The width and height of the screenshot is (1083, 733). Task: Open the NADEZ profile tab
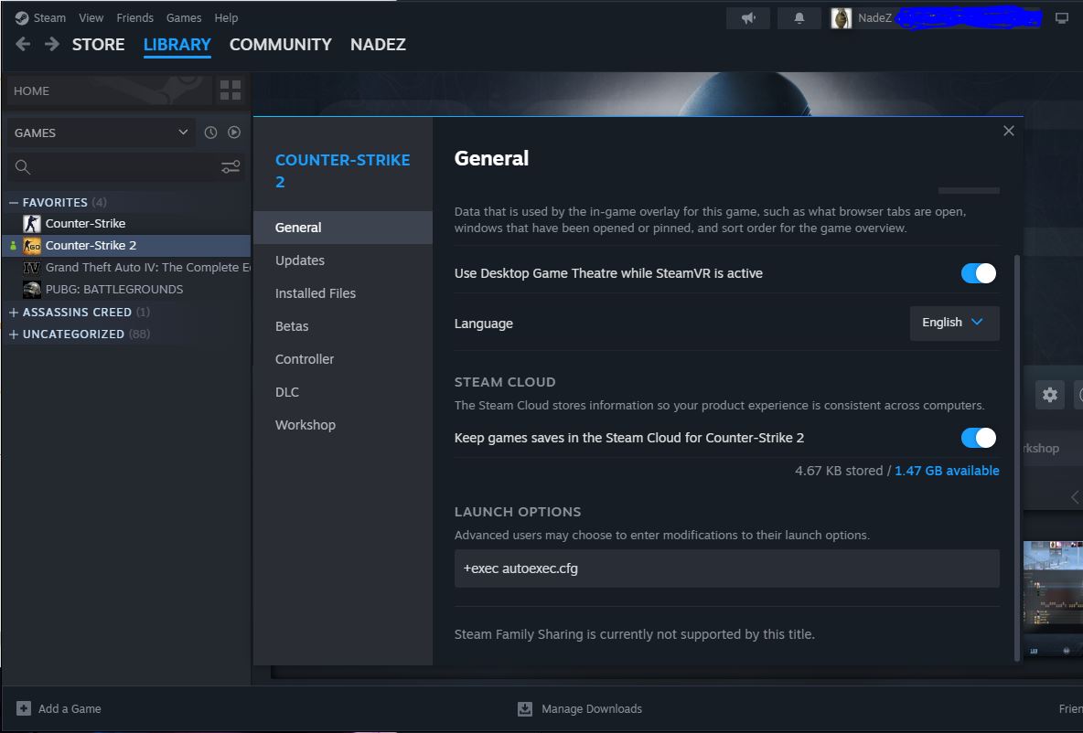(x=378, y=44)
